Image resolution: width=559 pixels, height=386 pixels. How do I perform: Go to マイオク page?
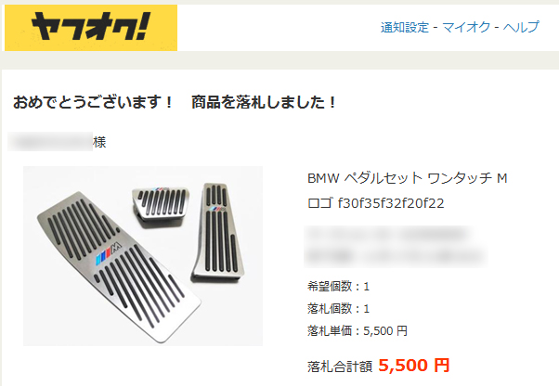[x=466, y=28]
